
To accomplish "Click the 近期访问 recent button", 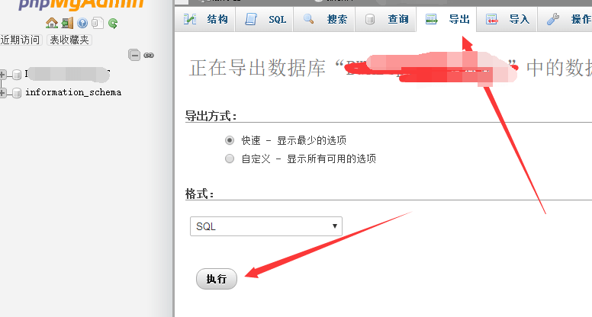I will (21, 39).
